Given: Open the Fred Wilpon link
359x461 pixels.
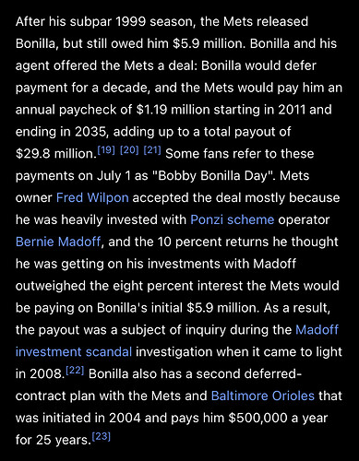Looking at the screenshot, I should [92, 197].
